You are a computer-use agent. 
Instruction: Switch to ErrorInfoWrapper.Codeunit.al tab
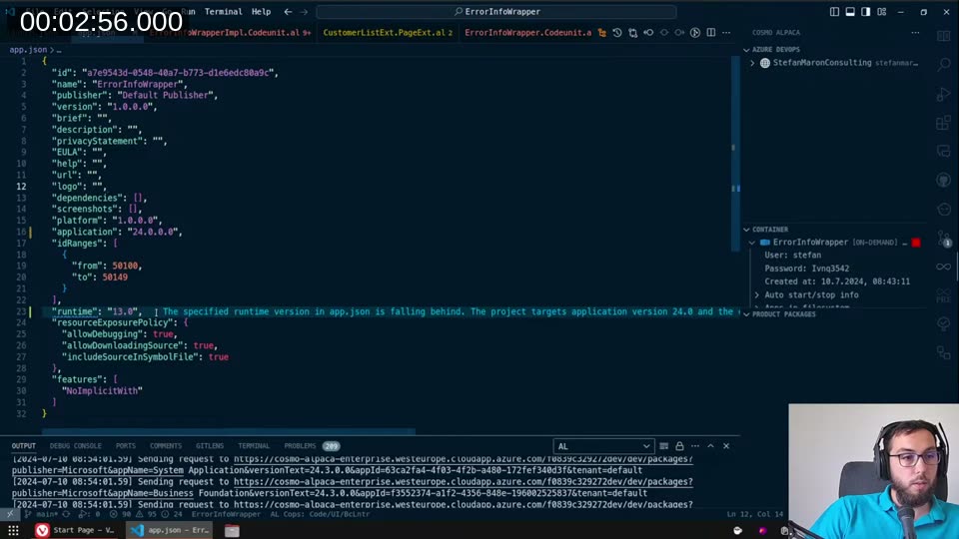pos(527,32)
